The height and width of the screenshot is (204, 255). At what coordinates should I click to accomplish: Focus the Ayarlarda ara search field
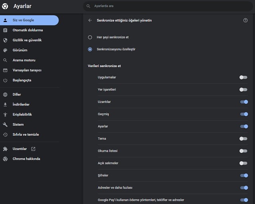tap(168, 6)
